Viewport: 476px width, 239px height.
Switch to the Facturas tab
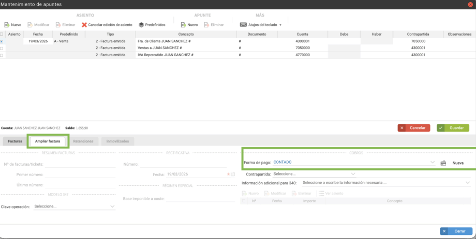coord(15,141)
